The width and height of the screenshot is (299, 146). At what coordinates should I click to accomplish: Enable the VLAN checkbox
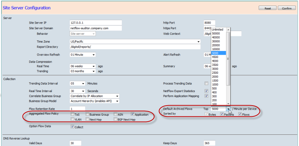(72, 119)
